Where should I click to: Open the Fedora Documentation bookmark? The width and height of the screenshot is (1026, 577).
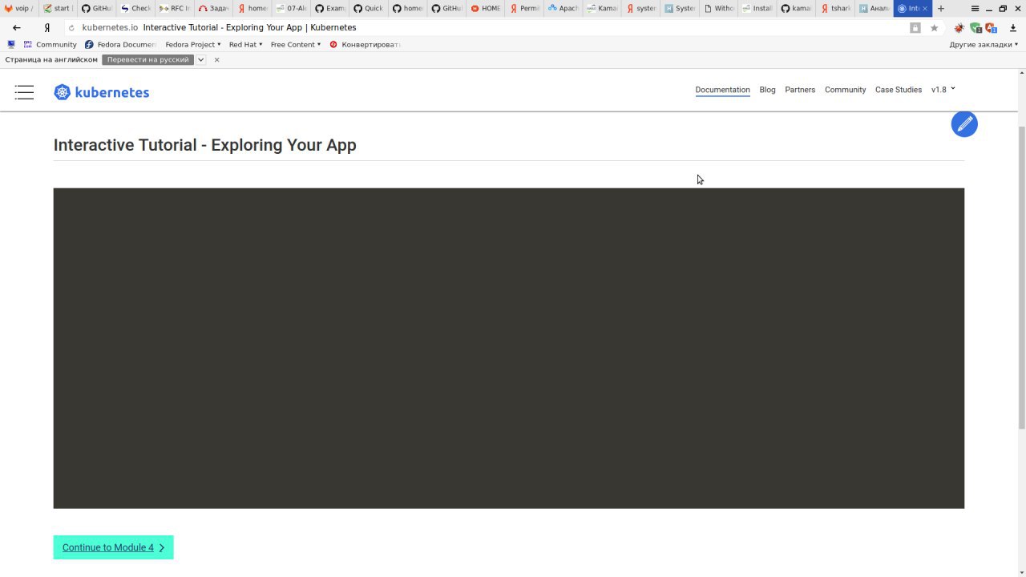coord(120,44)
